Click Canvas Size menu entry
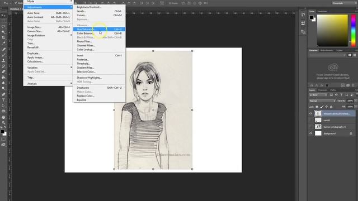358x201 pixels. (48, 31)
